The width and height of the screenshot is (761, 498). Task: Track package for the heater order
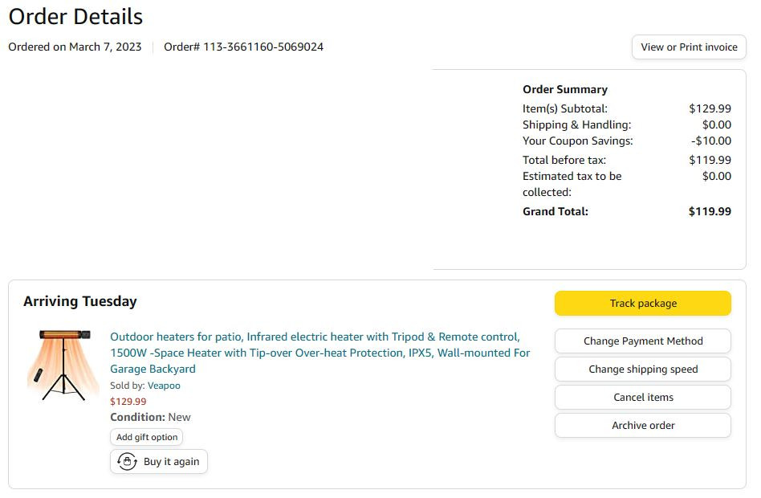tap(642, 304)
